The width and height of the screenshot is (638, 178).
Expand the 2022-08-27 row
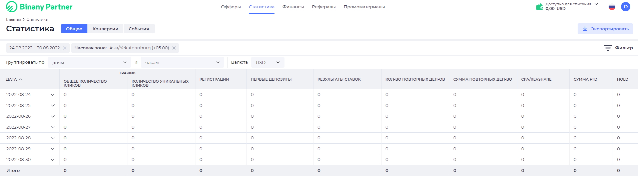coord(52,127)
